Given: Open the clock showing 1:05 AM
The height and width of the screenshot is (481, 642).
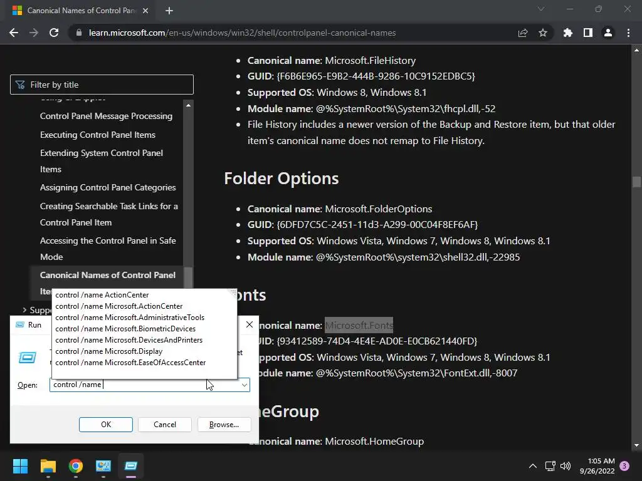Looking at the screenshot, I should [597, 466].
